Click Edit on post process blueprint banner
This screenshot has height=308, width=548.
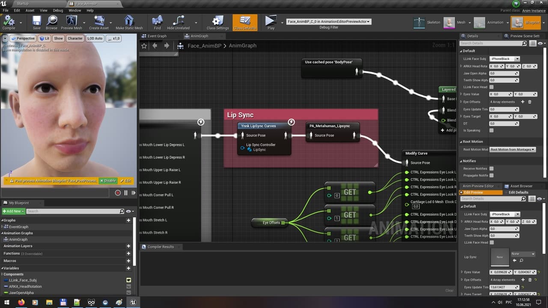pos(125,181)
